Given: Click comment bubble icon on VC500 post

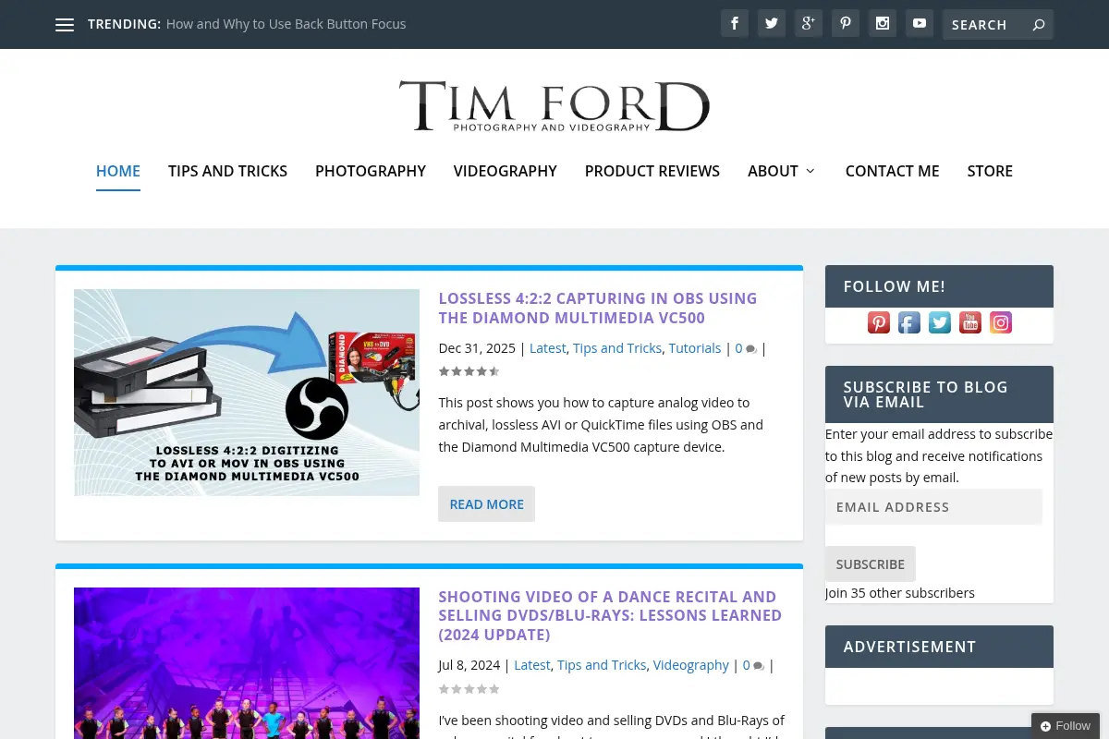Looking at the screenshot, I should click(x=751, y=349).
